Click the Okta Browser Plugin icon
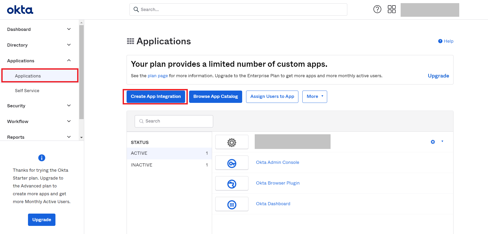 point(232,183)
